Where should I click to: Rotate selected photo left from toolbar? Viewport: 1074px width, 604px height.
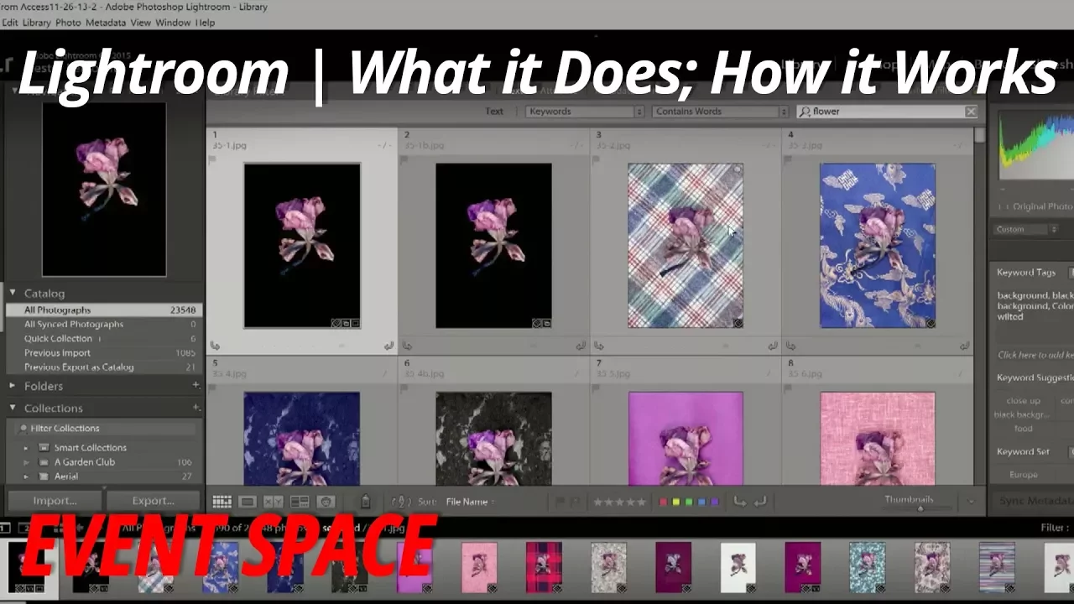(739, 502)
